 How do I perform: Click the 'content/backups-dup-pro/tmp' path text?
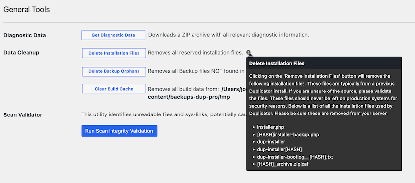pyautogui.click(x=189, y=97)
